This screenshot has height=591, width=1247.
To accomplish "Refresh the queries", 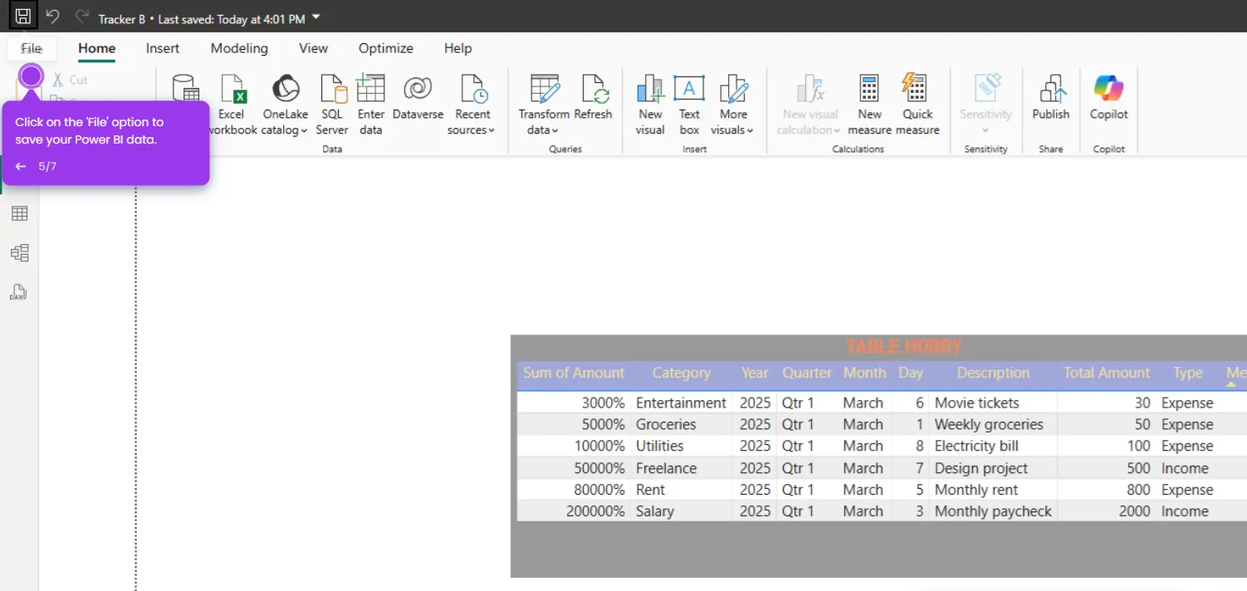I will click(593, 98).
